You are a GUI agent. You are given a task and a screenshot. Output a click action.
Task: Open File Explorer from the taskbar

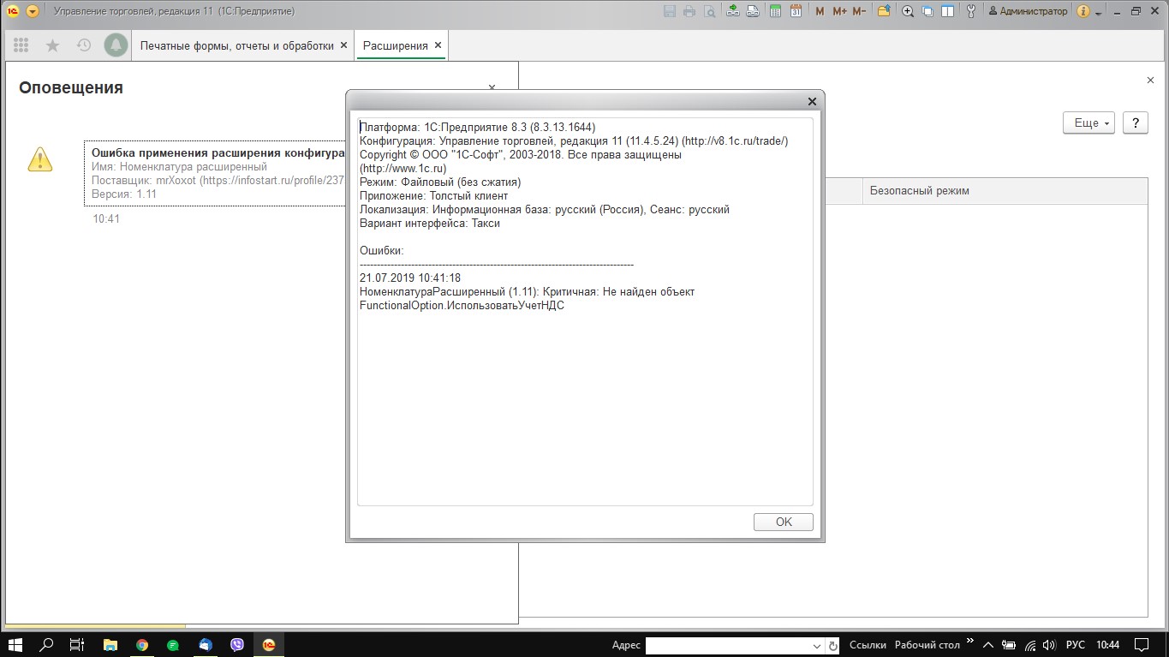(x=110, y=645)
